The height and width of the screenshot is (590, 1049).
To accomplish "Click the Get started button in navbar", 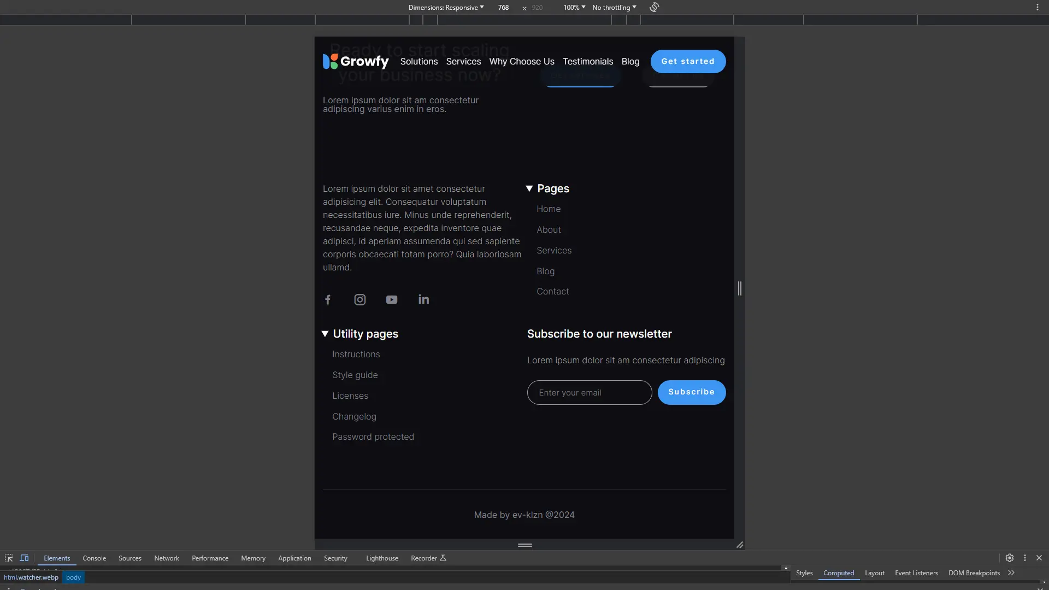I will tap(688, 61).
